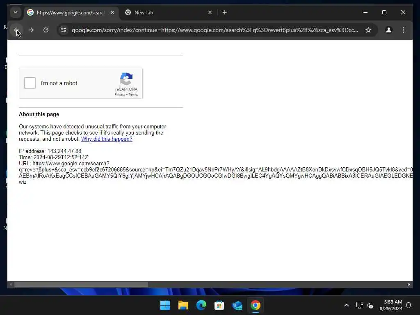420x315 pixels.
Task: Open "Why did this happen?" link
Action: [107, 139]
